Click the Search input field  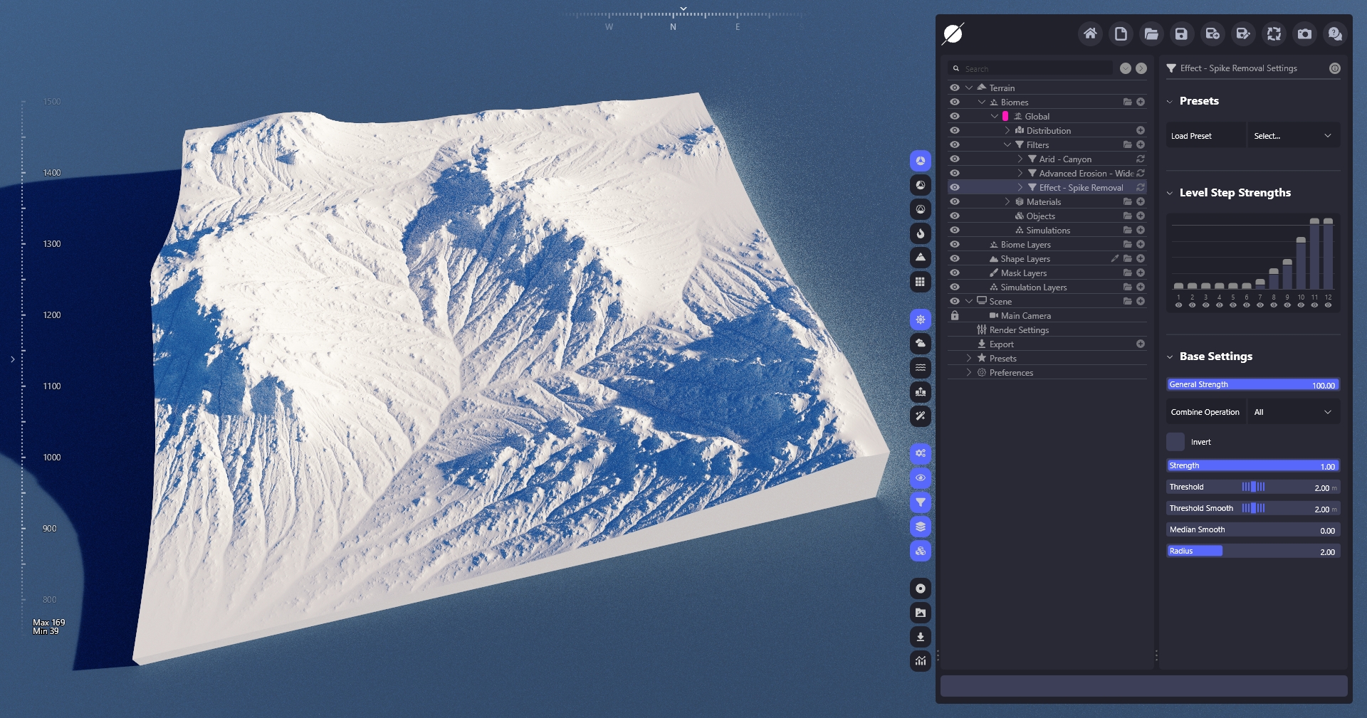[1036, 69]
